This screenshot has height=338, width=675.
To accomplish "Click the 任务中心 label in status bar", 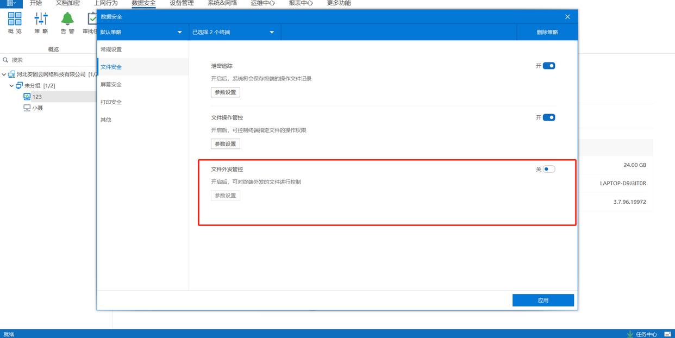I will [646, 334].
